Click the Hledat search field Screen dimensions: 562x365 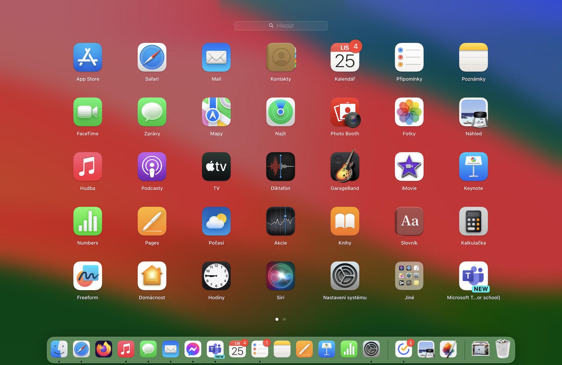pyautogui.click(x=281, y=26)
